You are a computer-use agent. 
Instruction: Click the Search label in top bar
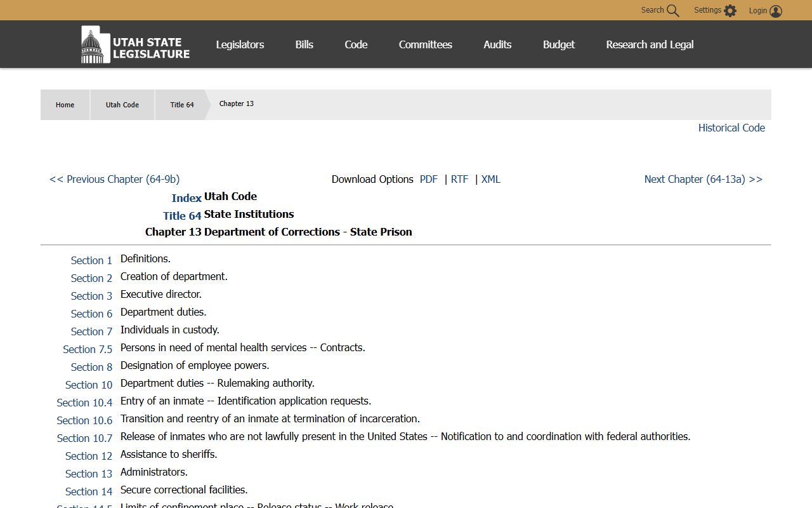click(652, 10)
